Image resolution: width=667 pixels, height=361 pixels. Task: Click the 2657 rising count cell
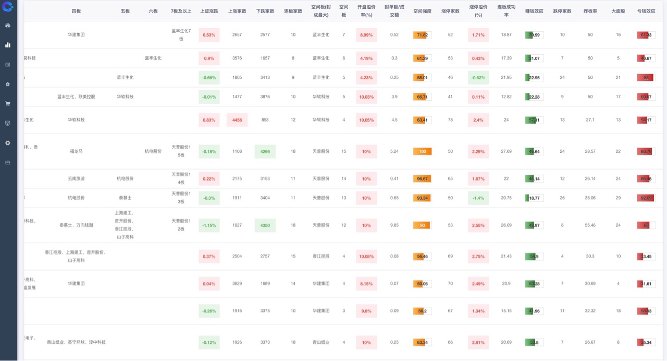pos(237,35)
